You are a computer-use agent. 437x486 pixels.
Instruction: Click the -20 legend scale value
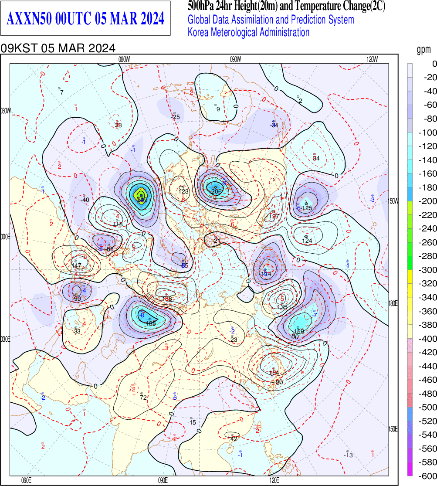pyautogui.click(x=430, y=78)
